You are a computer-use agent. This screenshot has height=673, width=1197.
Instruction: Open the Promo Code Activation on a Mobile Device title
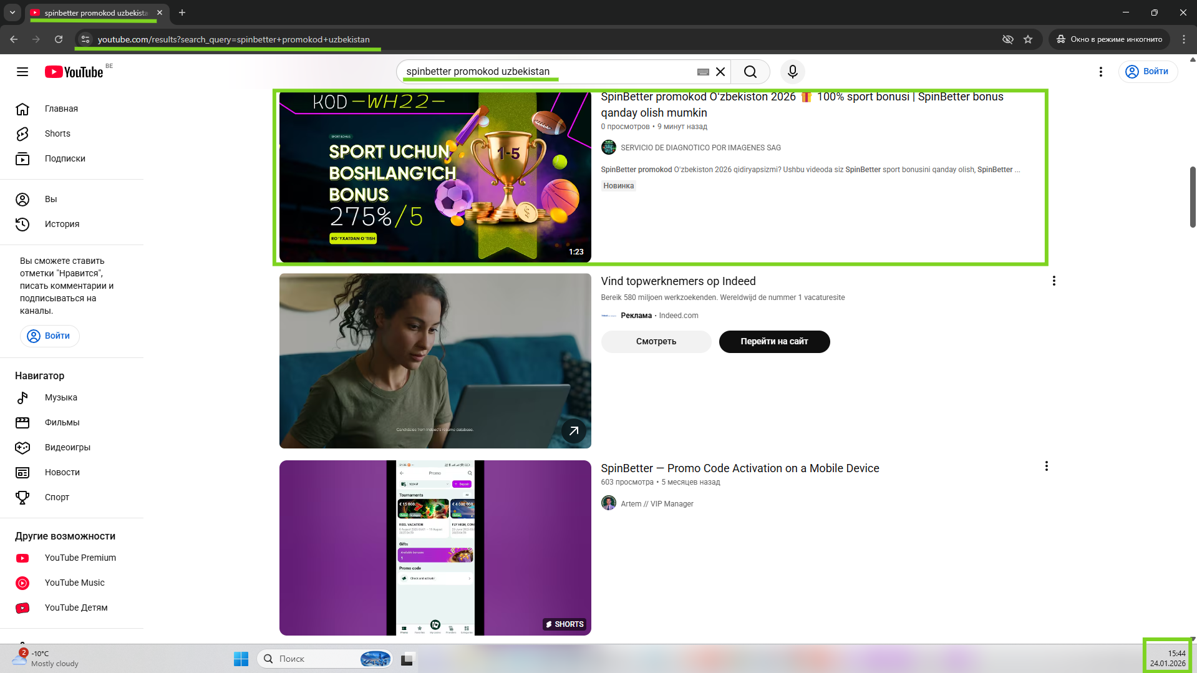pos(740,468)
